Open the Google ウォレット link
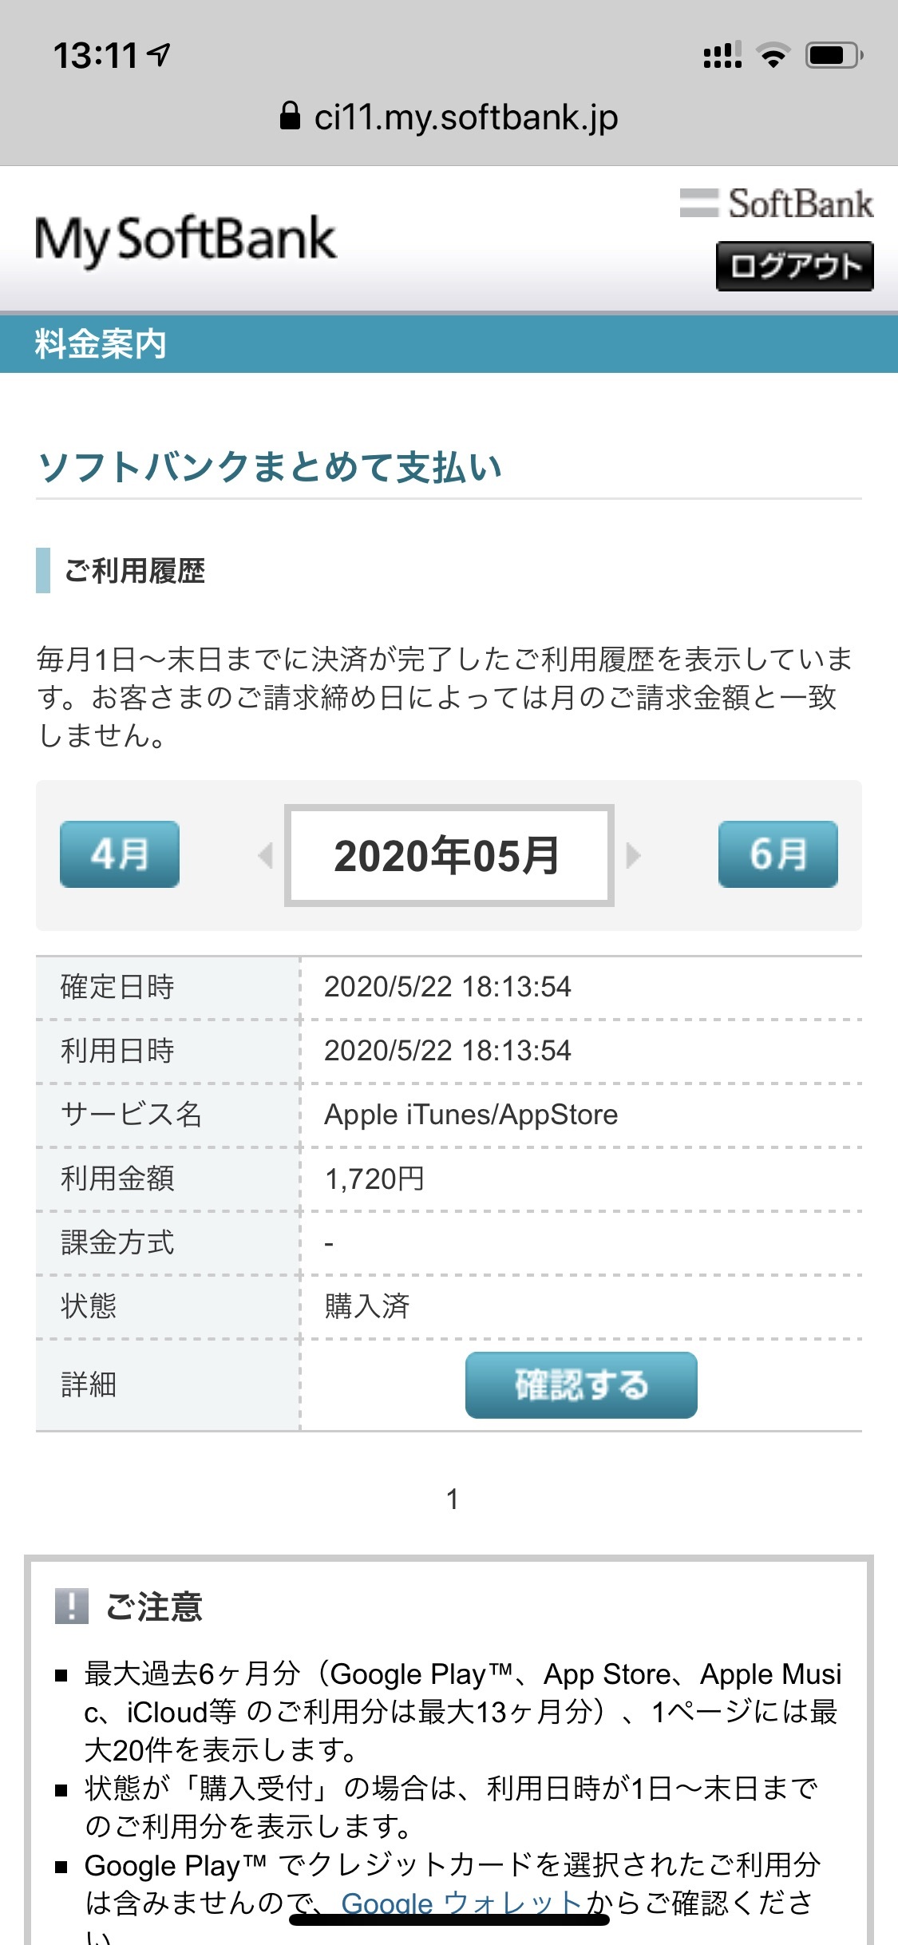The image size is (898, 1945). point(462,1903)
